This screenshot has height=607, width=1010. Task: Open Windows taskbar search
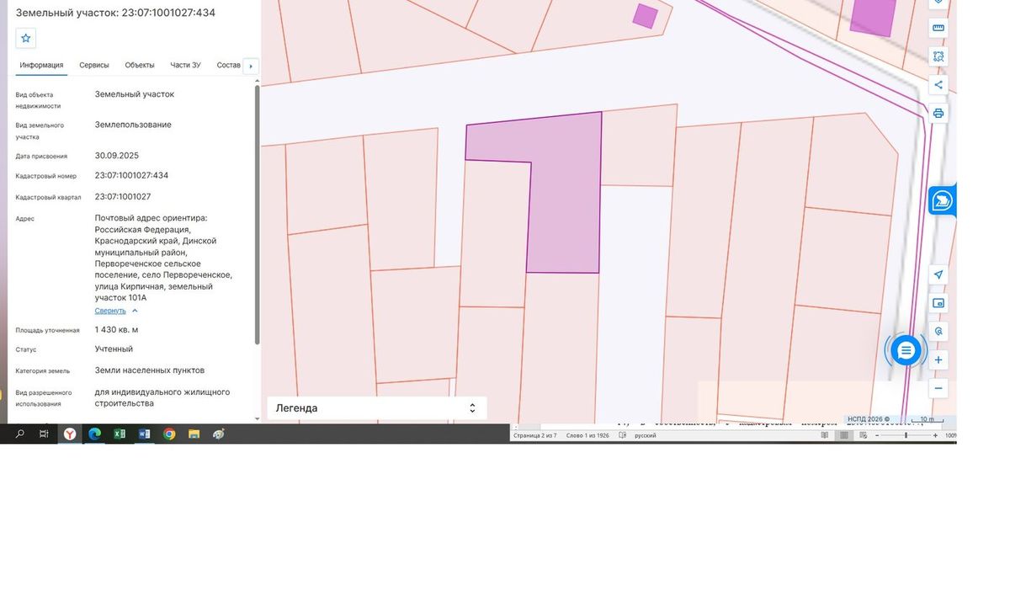point(20,434)
